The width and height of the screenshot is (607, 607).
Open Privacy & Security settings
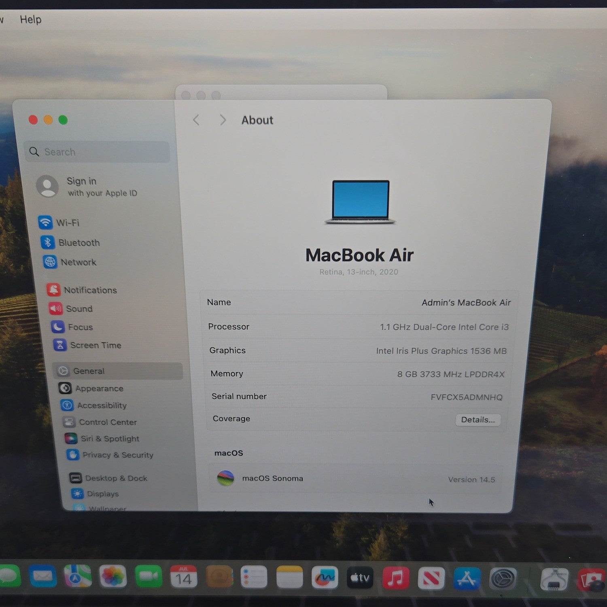110,455
